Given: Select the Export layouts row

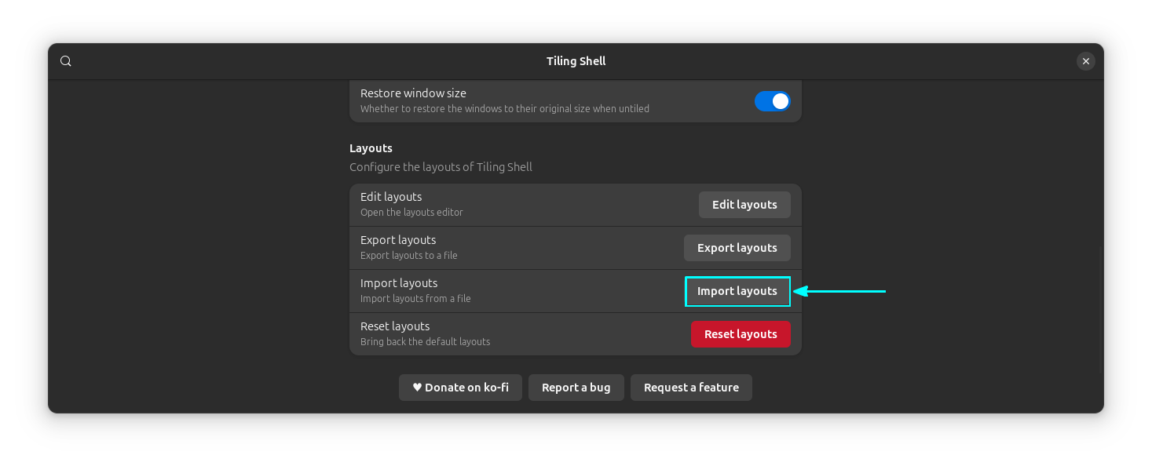Looking at the screenshot, I should (471, 247).
